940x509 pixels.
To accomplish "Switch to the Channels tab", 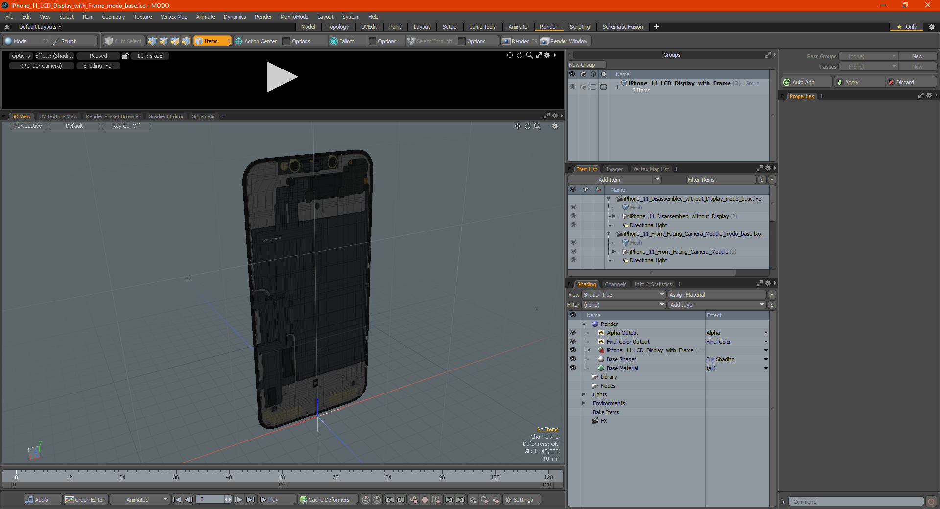I will click(615, 284).
